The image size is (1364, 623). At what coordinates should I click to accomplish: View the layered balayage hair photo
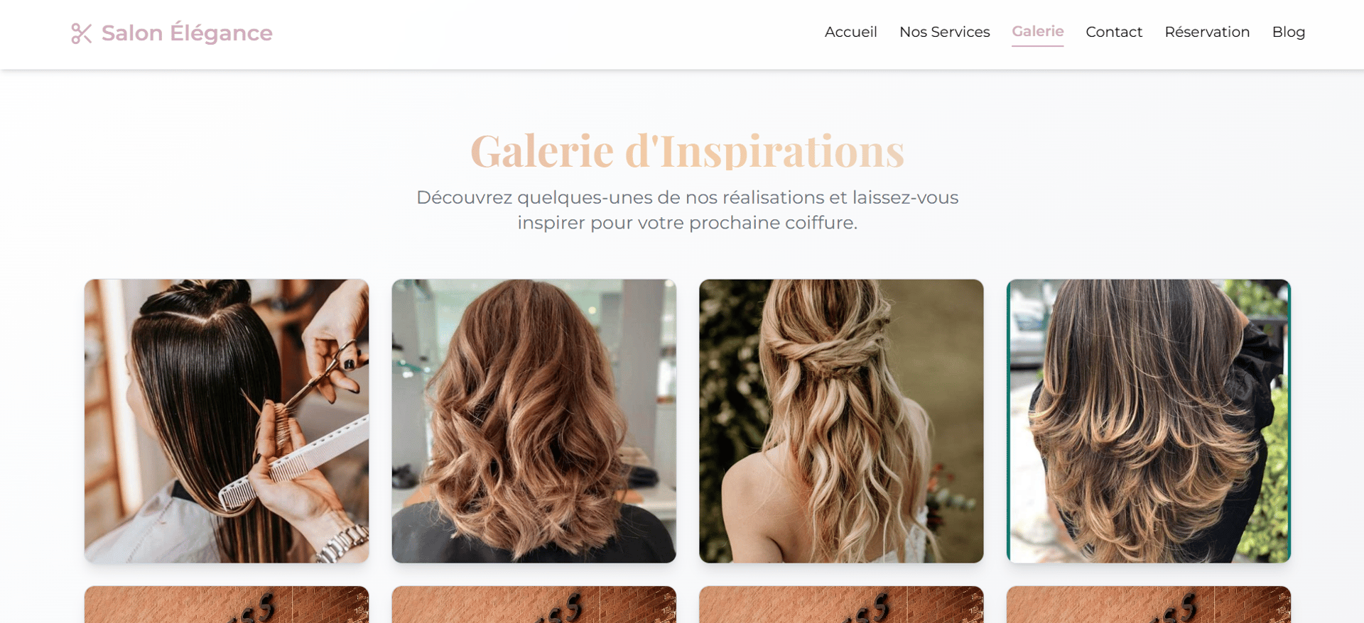[x=1149, y=421]
